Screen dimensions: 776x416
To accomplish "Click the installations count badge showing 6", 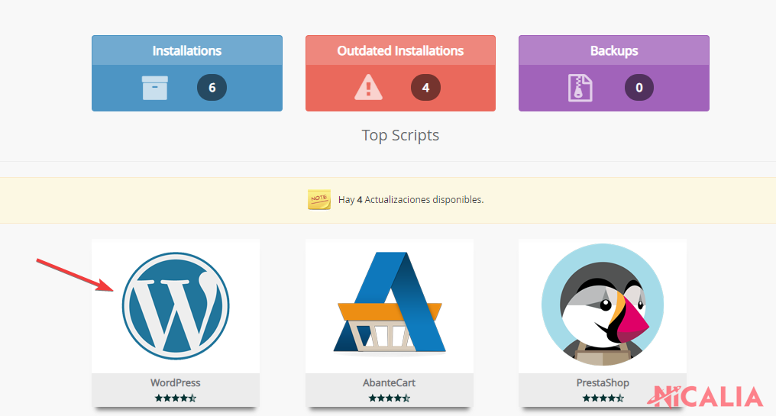I will 212,88.
